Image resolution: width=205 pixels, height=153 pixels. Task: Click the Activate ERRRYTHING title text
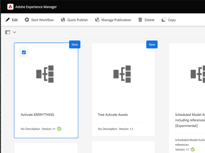click(37, 115)
